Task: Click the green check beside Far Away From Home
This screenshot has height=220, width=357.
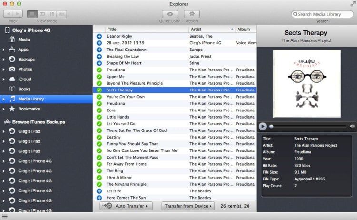Action: pos(99,164)
